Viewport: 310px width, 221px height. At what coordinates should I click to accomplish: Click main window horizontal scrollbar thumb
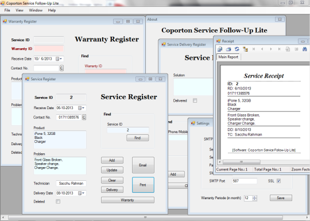click(x=145, y=218)
